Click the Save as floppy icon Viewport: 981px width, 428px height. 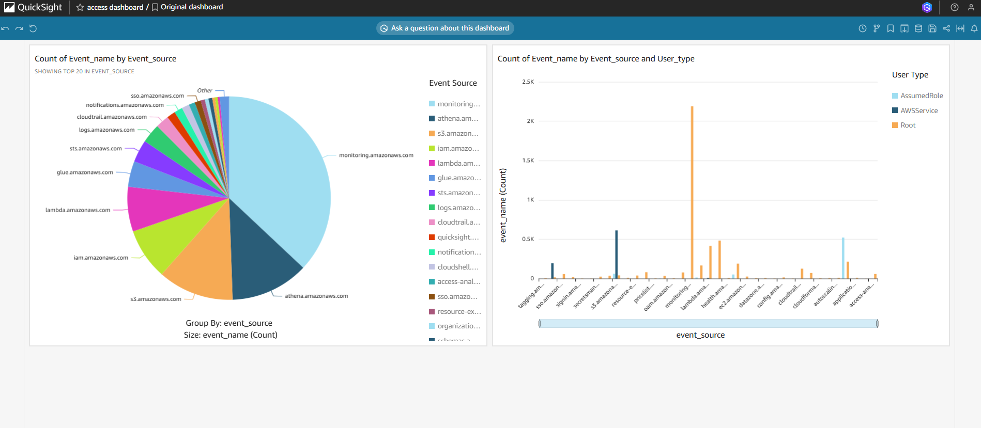932,28
